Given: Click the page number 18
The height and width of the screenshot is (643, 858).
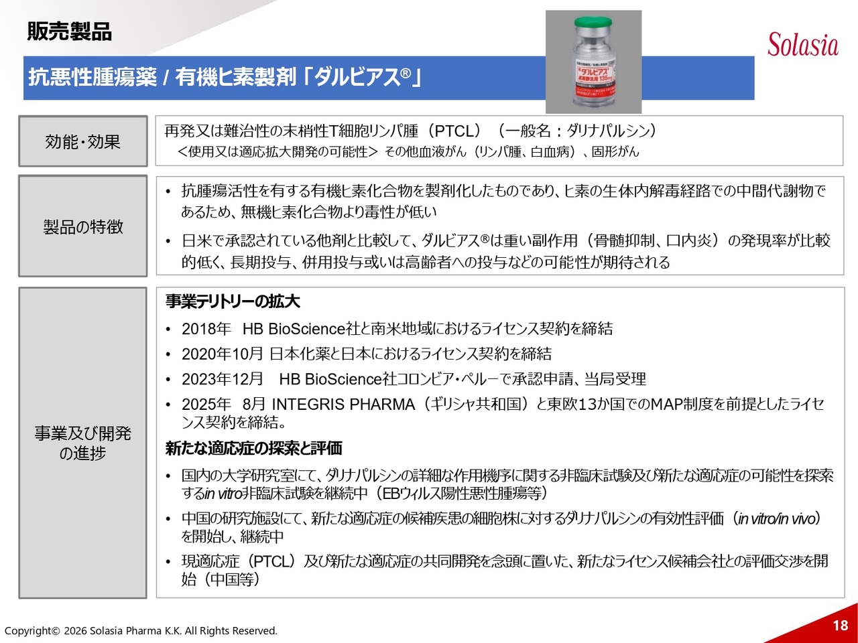Looking at the screenshot, I should (840, 626).
